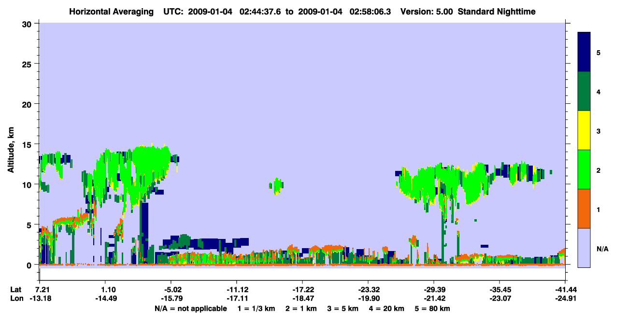The image size is (628, 322).
Task: Click the yellow color bar segment labeled 3
Action: 584,130
